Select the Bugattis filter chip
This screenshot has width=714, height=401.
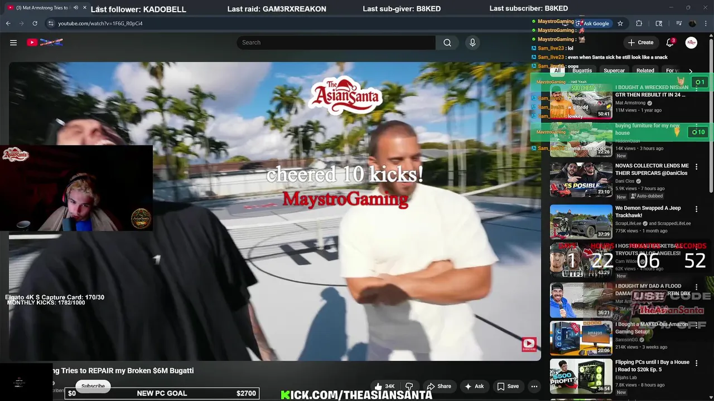coord(582,71)
